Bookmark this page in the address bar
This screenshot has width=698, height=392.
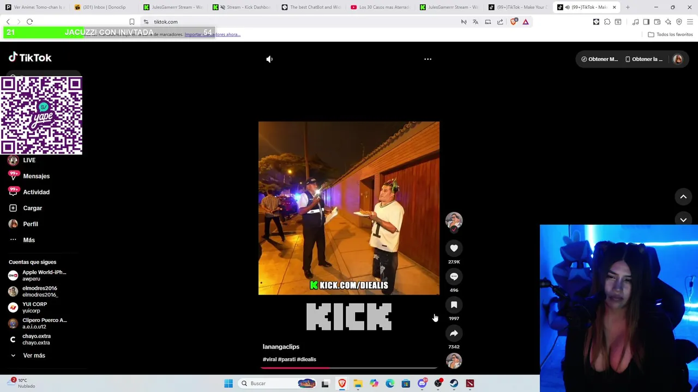[x=131, y=22]
